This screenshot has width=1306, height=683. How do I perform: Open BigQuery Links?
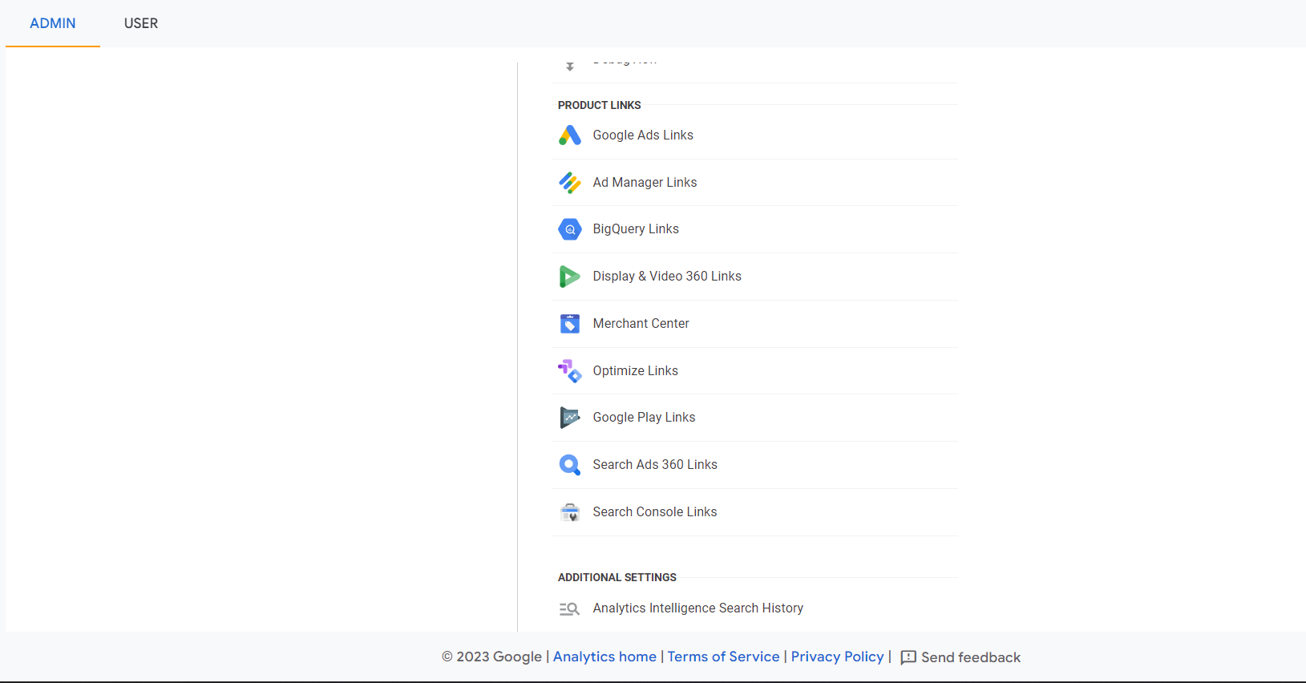[755, 229]
